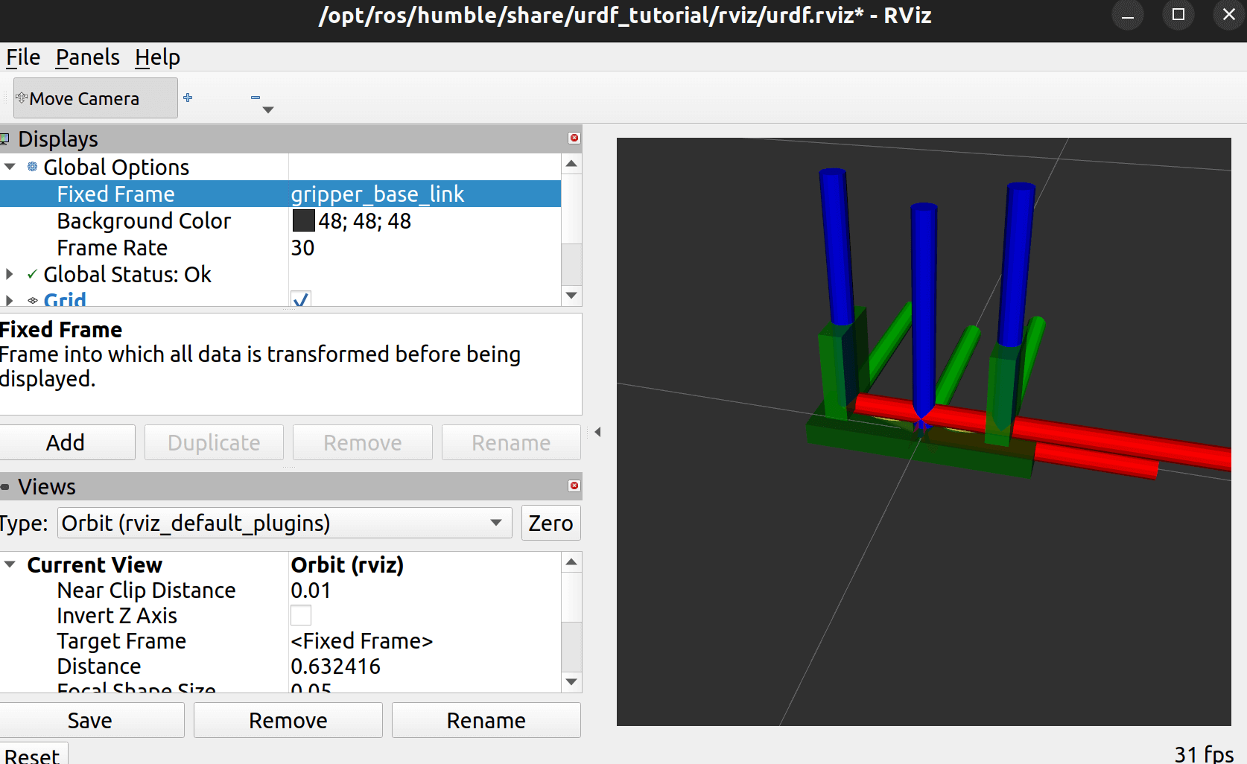The height and width of the screenshot is (764, 1247).
Task: Collapse the Global Options tree section
Action: 10,167
